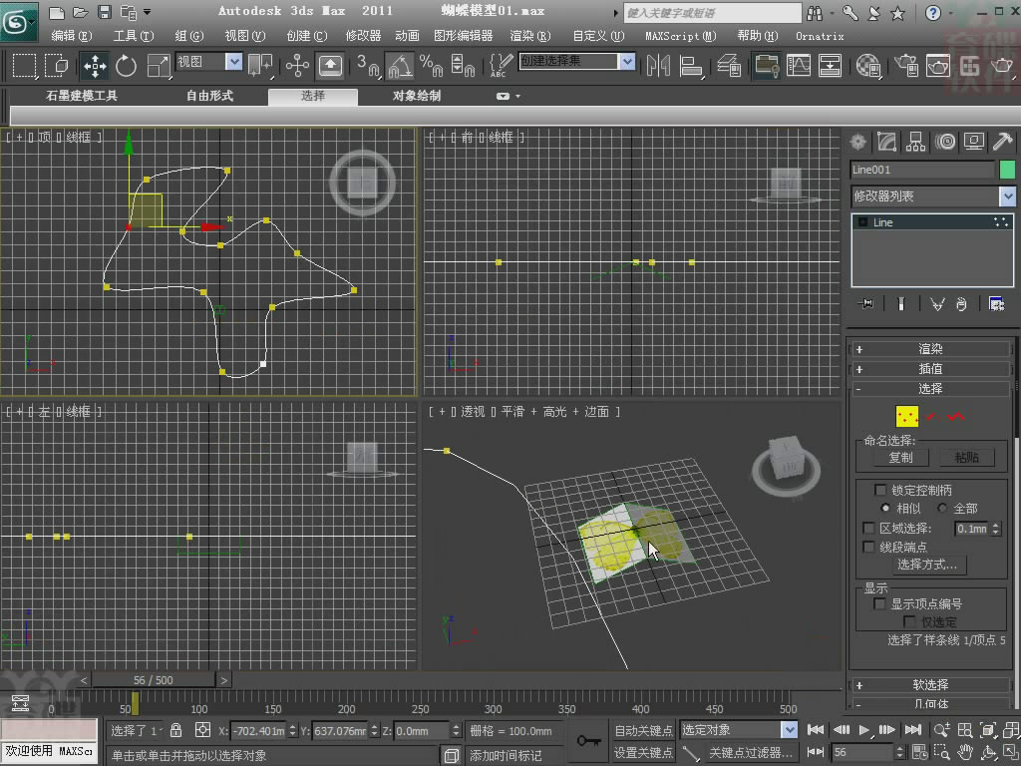
Task: Open the Curve Editor icon
Action: (799, 65)
